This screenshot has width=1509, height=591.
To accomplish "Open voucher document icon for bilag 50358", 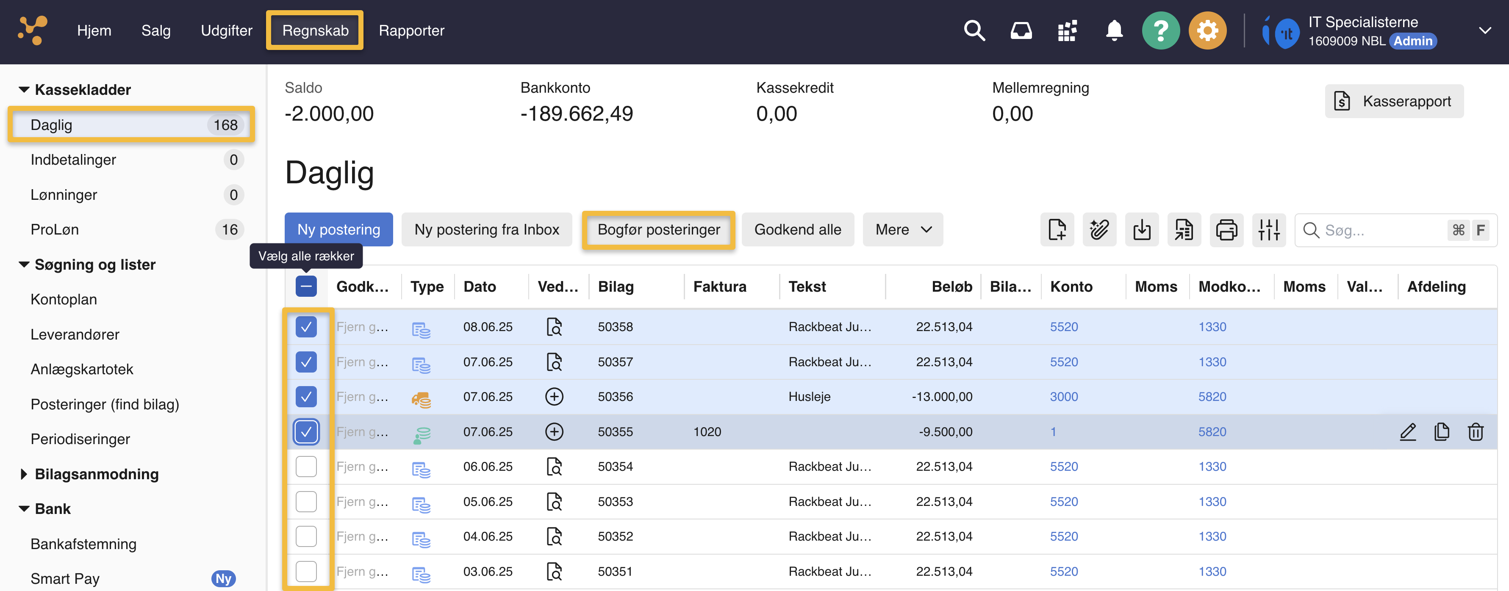I will click(x=554, y=327).
